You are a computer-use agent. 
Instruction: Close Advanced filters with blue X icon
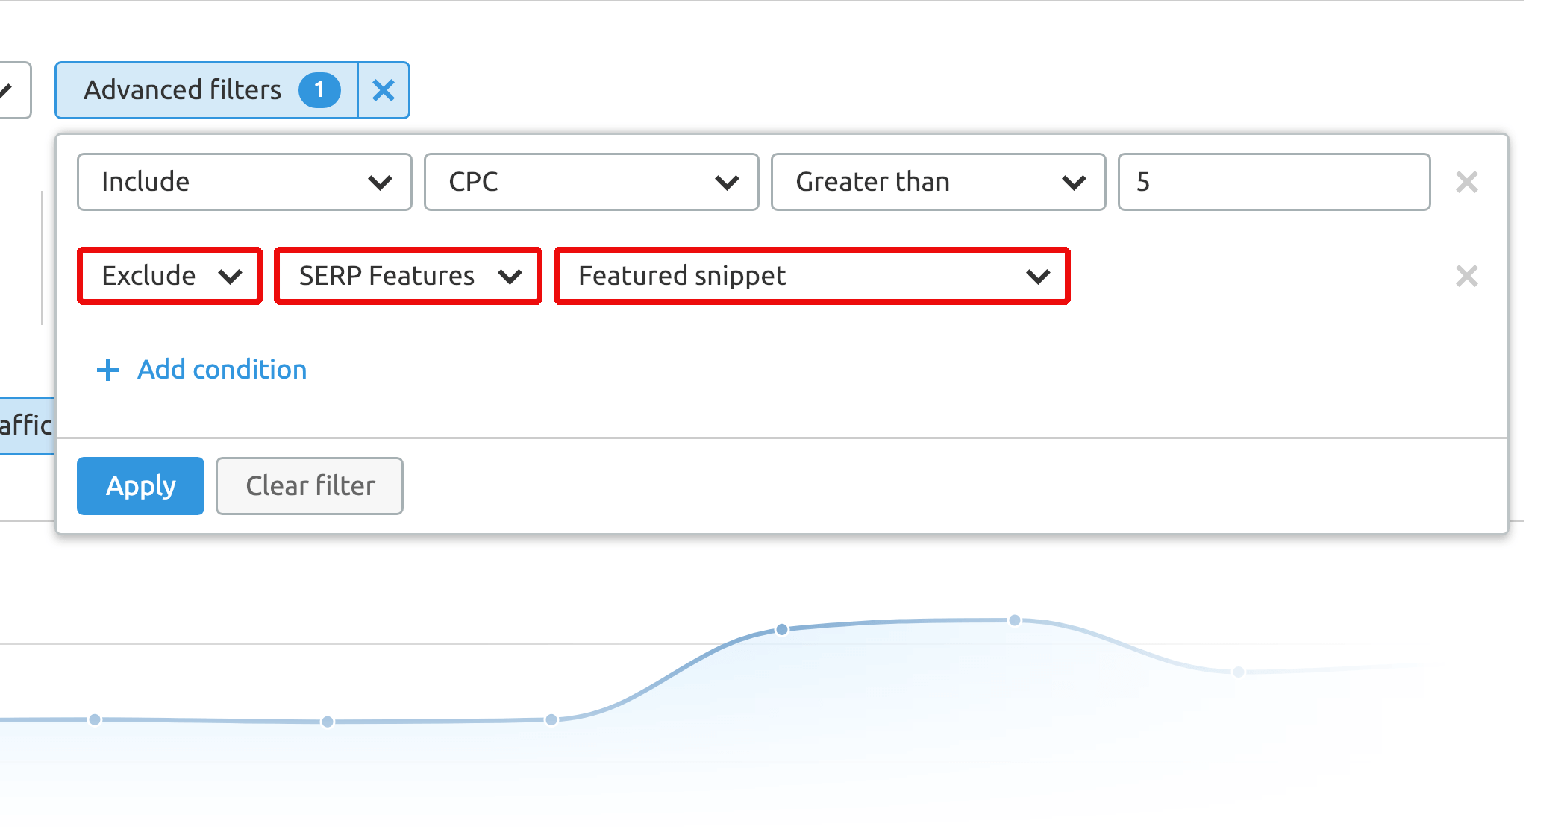point(384,90)
